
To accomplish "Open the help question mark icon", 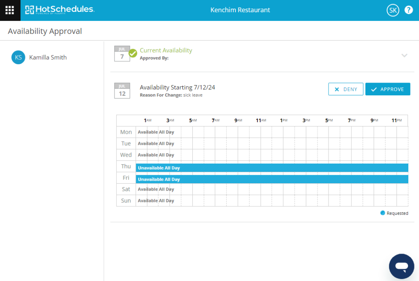I will click(x=408, y=10).
